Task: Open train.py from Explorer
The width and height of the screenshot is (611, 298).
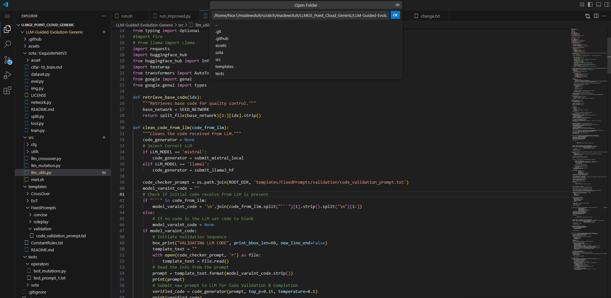Action: pyautogui.click(x=38, y=130)
